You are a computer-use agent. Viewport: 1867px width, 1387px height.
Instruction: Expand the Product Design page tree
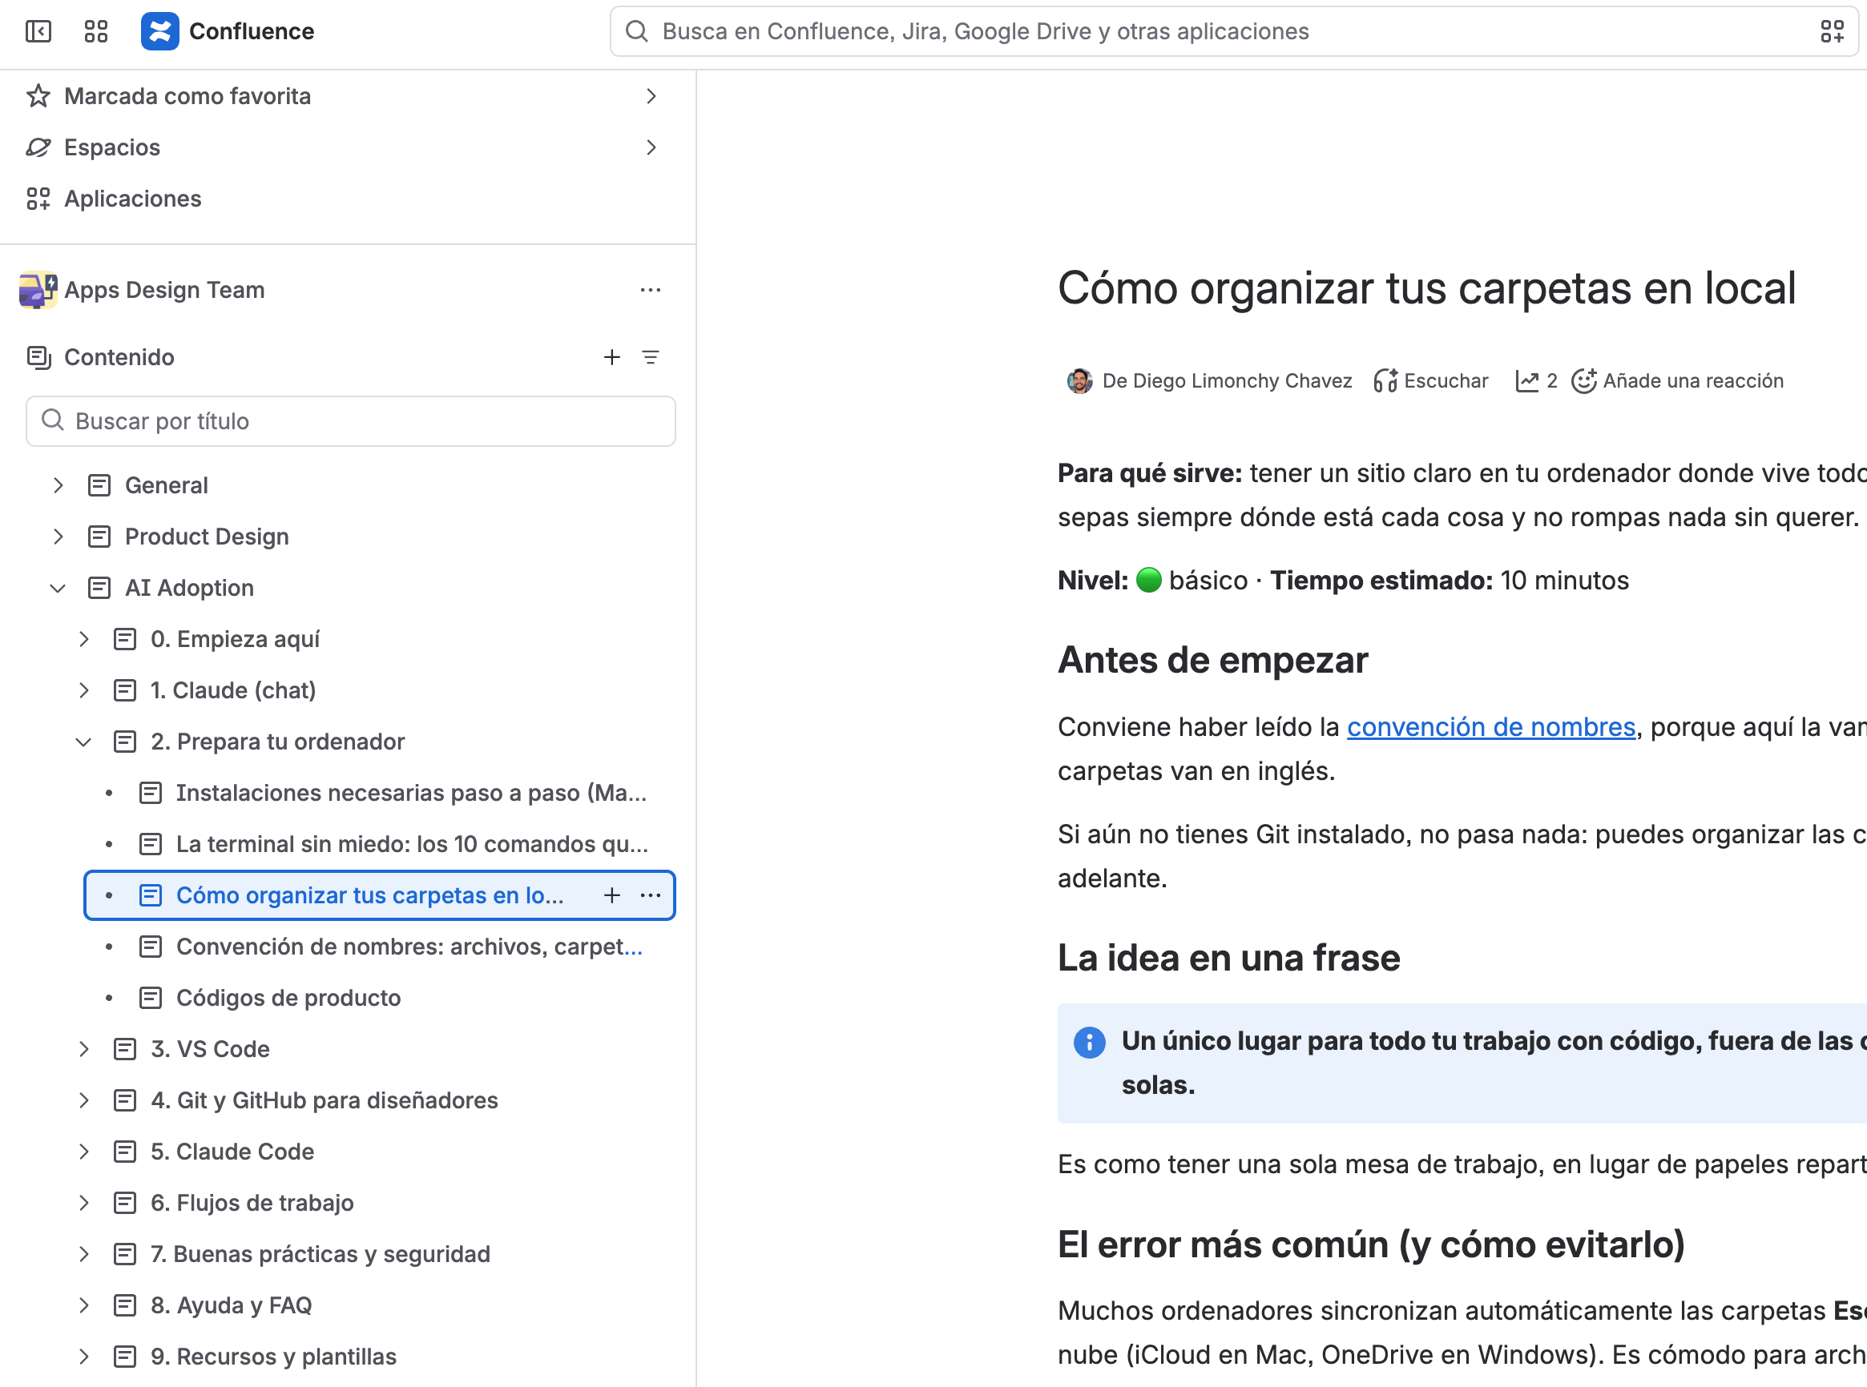click(x=57, y=537)
